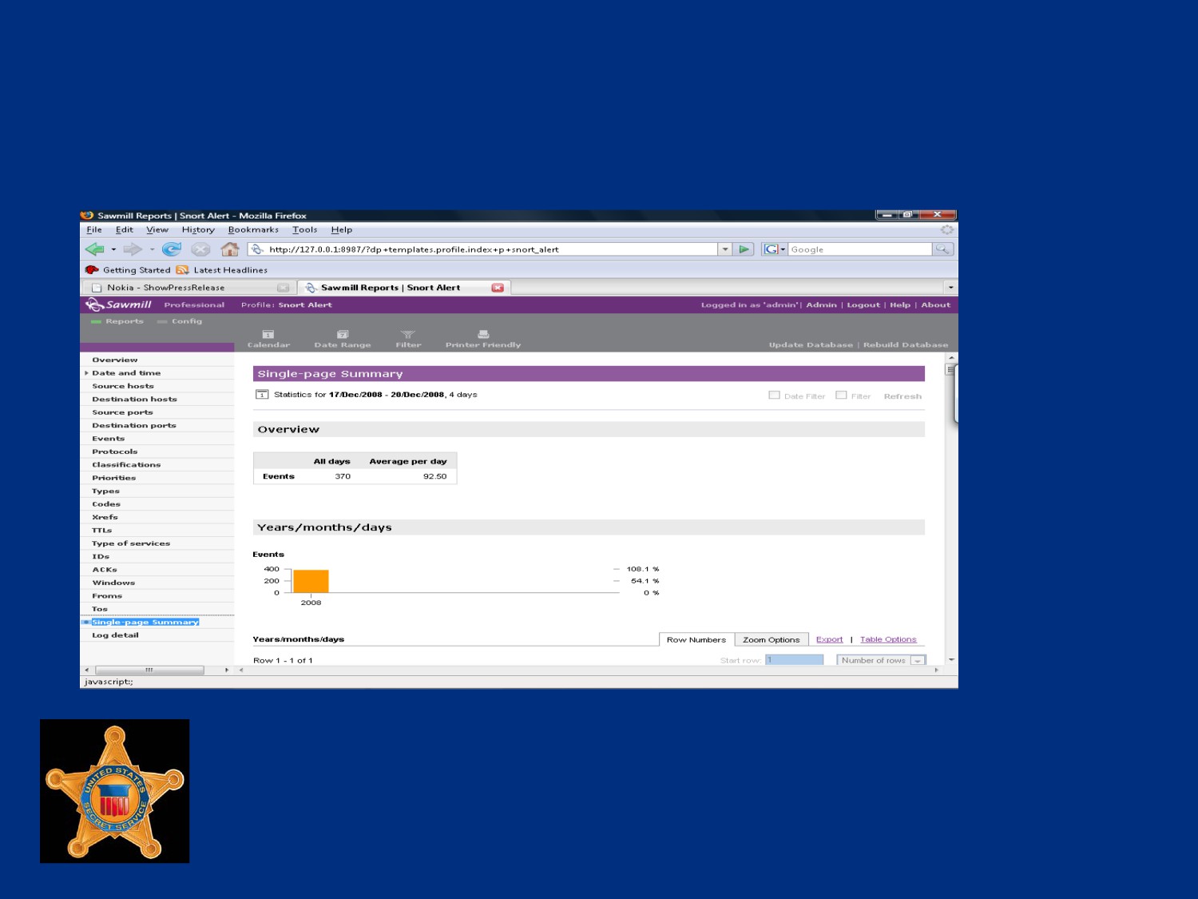Click the Firefox Back arrow button

click(94, 249)
